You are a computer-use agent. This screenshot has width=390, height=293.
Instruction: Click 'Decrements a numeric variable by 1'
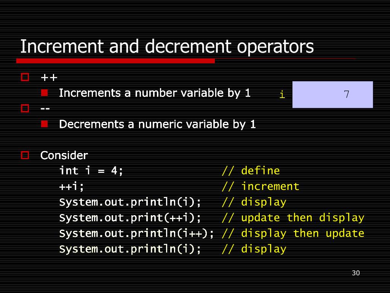157,124
